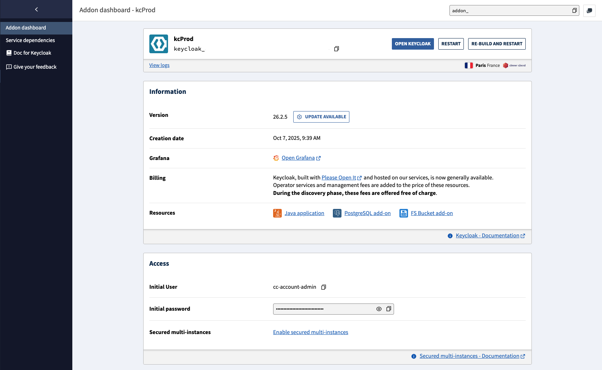The image size is (602, 370).
Task: Click the initial password field
Action: (x=324, y=309)
